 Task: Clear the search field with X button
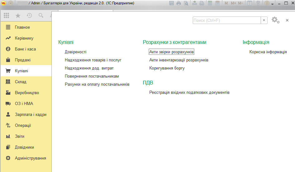pyautogui.click(x=264, y=20)
